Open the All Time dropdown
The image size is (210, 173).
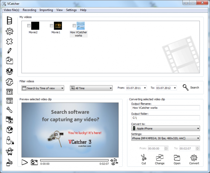91,88
